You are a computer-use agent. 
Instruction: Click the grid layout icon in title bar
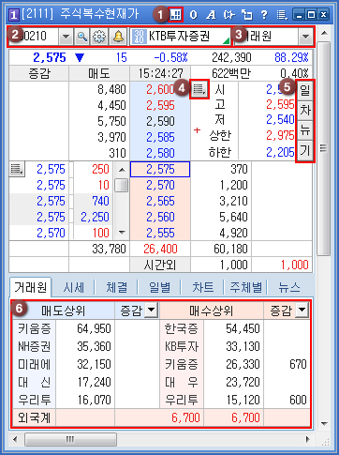tap(175, 15)
